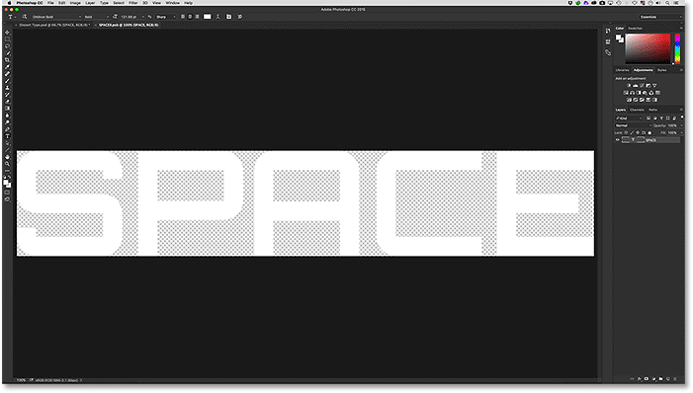Toggle Character and Paragraph panels

[x=228, y=17]
